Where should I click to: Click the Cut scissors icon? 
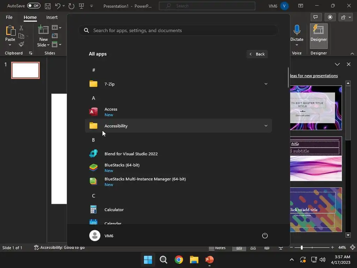pos(21,28)
